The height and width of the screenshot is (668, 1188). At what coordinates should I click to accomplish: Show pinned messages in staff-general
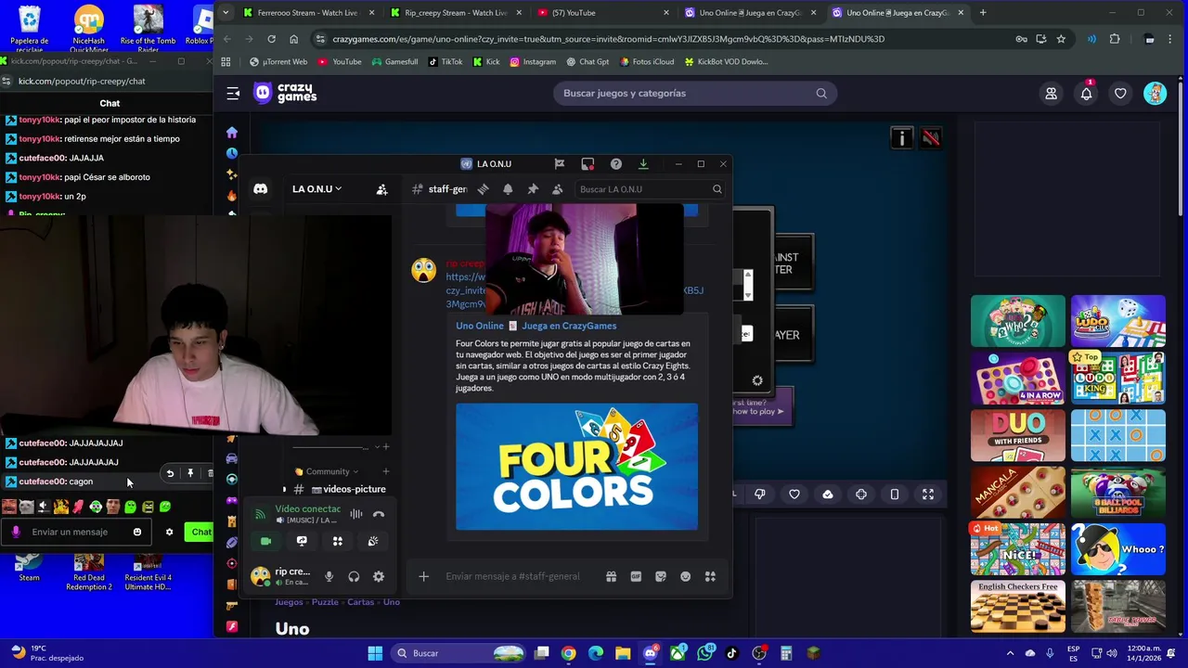point(533,189)
